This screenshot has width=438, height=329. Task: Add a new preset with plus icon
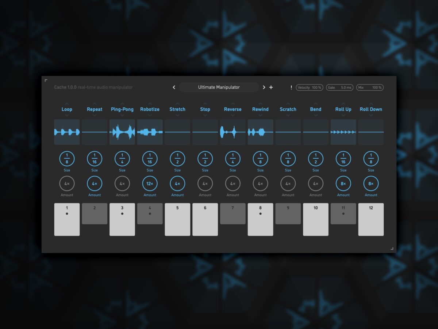pos(271,87)
